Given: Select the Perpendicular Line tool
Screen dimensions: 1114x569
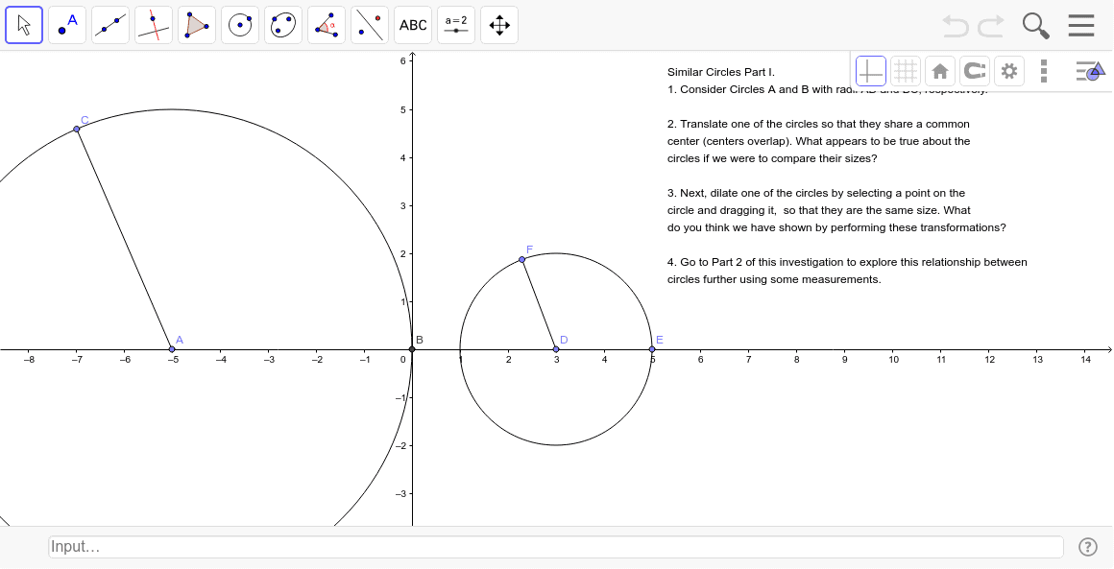Looking at the screenshot, I should coord(153,24).
